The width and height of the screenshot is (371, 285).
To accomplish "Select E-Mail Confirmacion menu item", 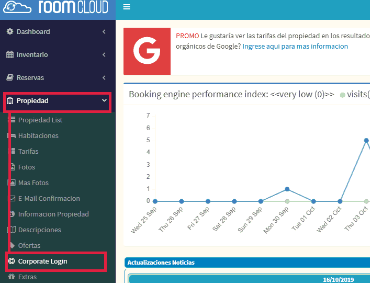I will click(49, 198).
